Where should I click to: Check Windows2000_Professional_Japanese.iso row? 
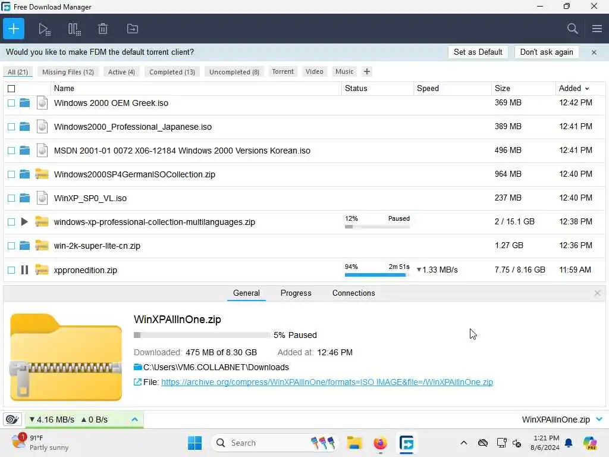(x=11, y=127)
